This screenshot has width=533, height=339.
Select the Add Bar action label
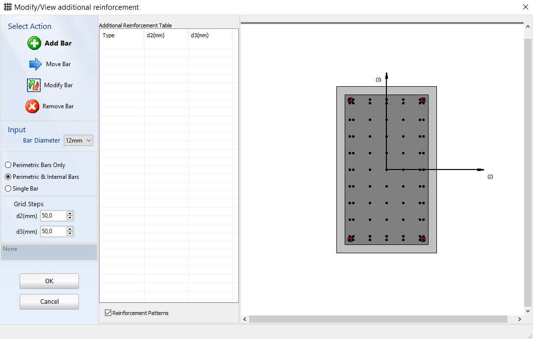(x=58, y=43)
